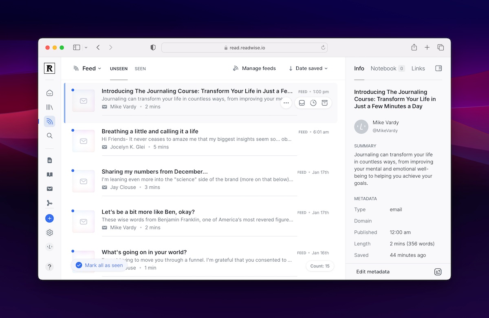
Task: Open a new Safari tab
Action: pos(427,48)
